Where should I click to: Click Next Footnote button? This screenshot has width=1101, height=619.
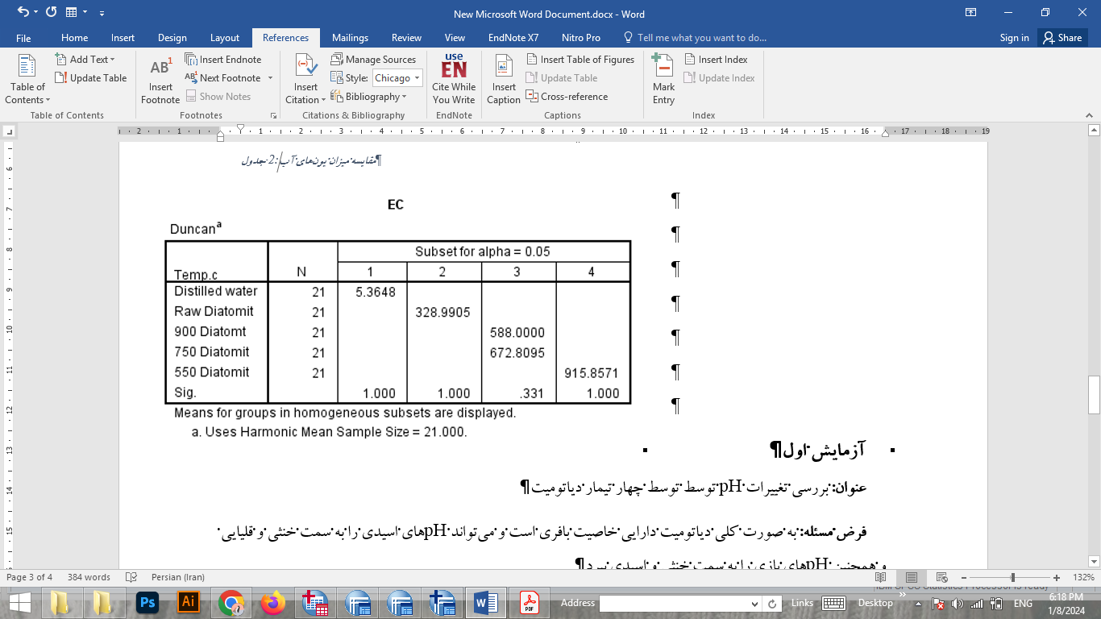pyautogui.click(x=223, y=78)
